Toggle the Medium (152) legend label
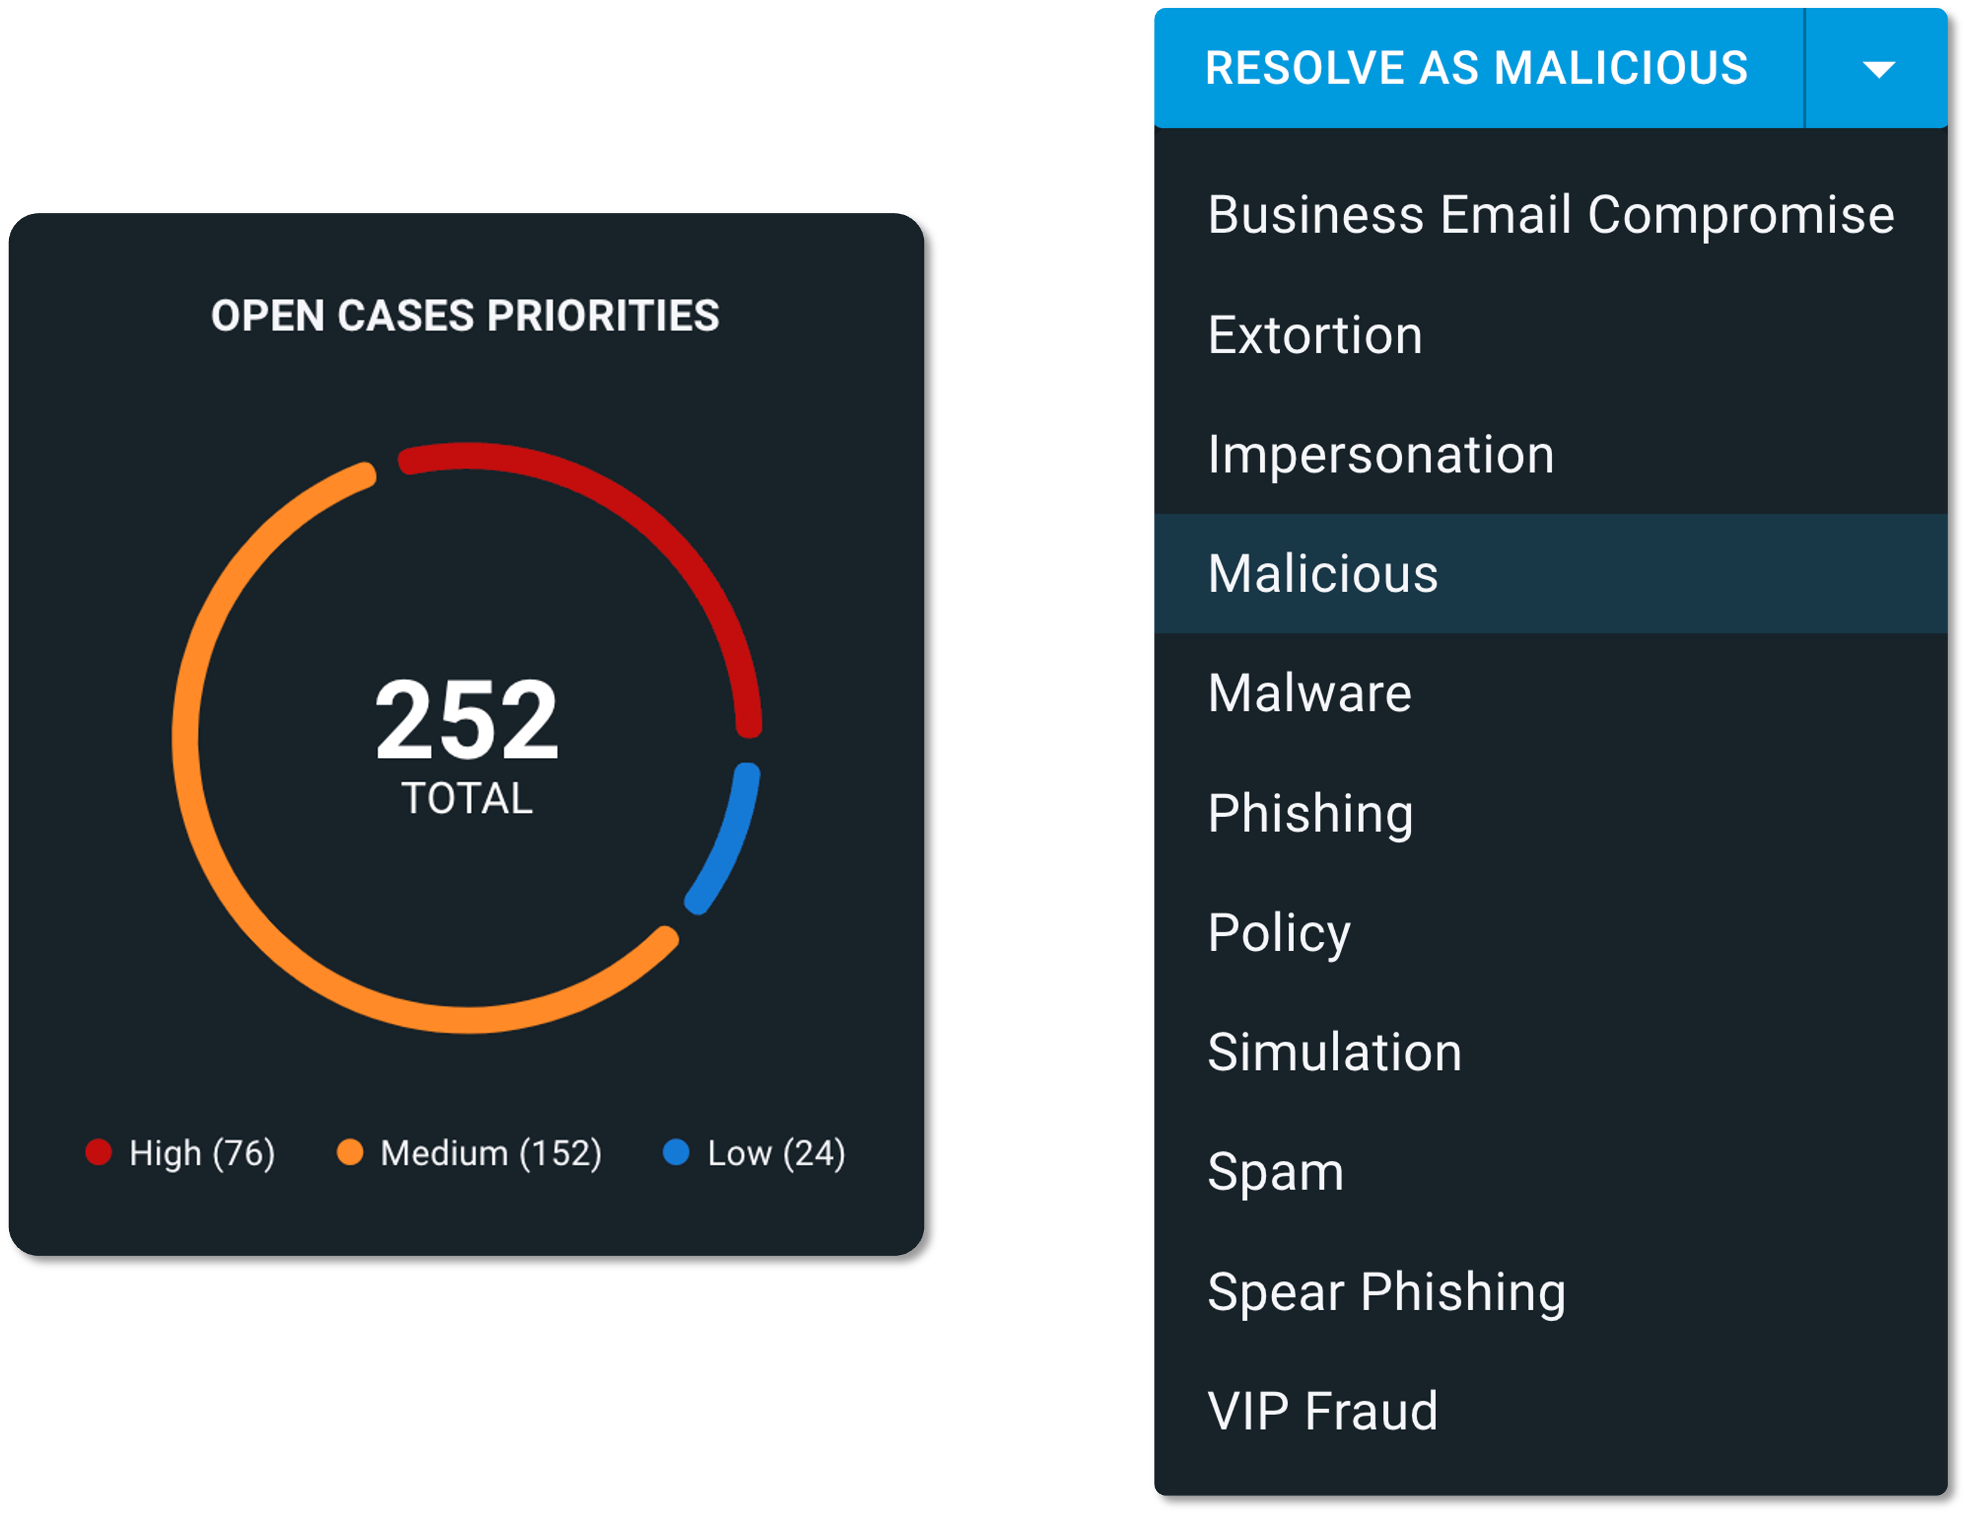1967x1515 pixels. click(x=491, y=1154)
